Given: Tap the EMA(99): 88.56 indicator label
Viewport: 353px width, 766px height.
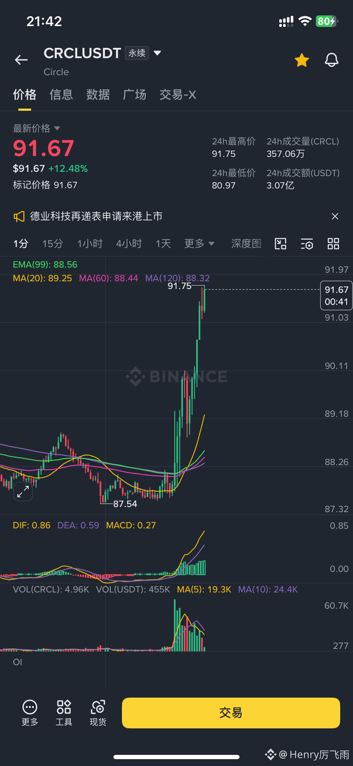Looking at the screenshot, I should (45, 265).
